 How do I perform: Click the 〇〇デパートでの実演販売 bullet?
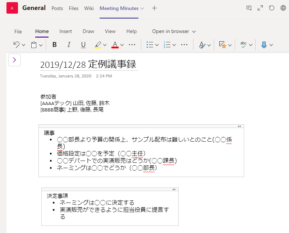(x=117, y=161)
